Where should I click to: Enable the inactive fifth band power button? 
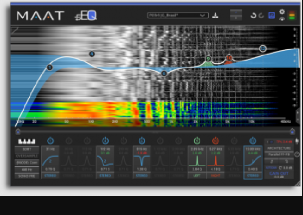[x=123, y=141]
